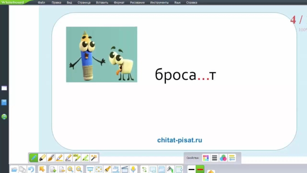Open the Рисование menu
This screenshot has height=173, width=307.
[x=137, y=2]
